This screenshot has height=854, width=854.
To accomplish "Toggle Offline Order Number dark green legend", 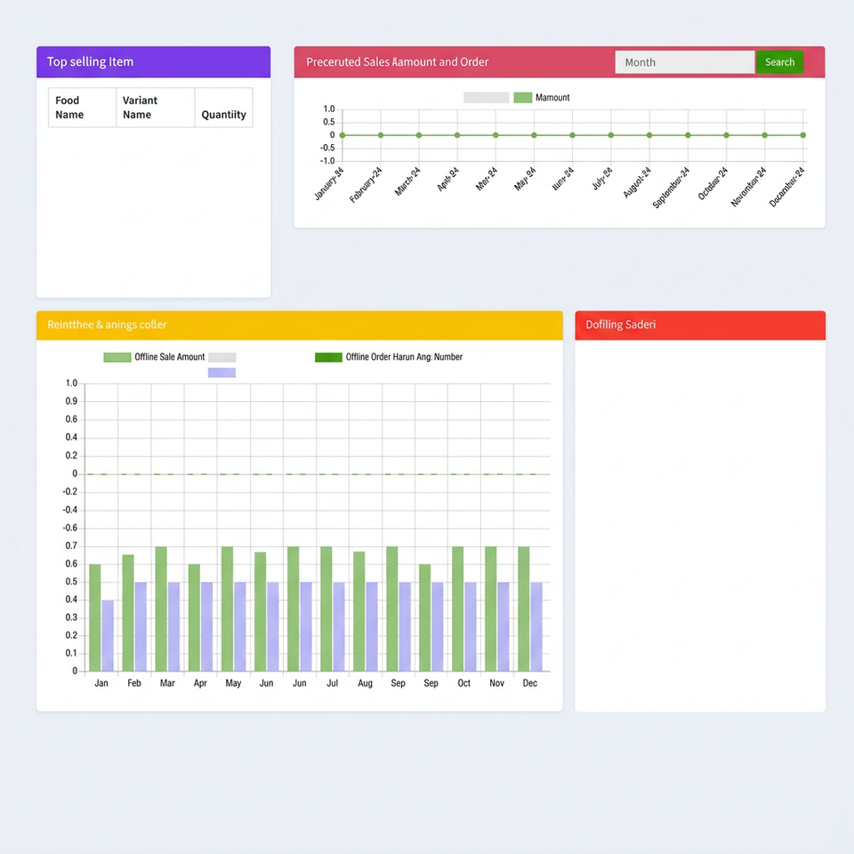I will [389, 358].
